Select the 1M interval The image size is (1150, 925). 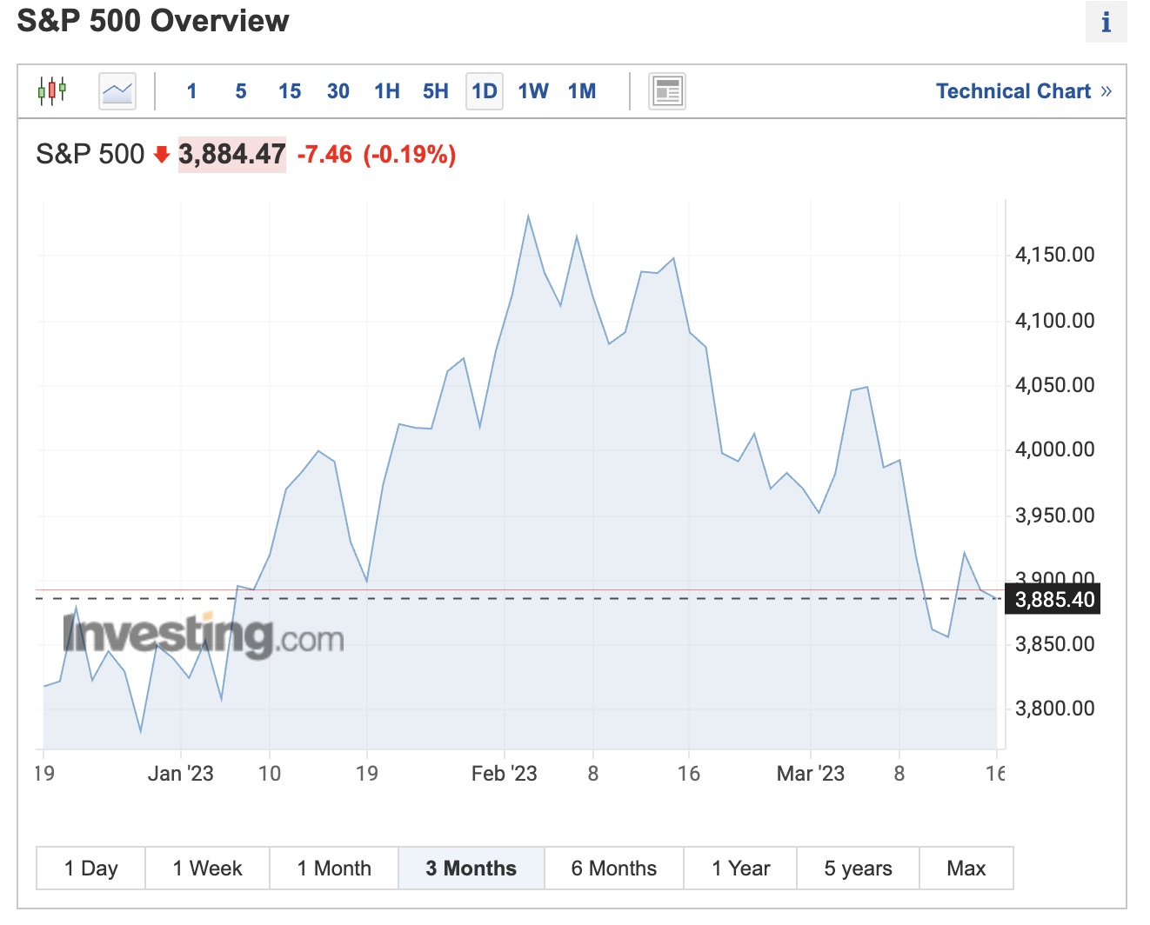coord(582,91)
